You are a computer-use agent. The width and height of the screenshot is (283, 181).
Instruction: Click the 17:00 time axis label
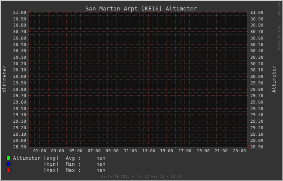[x=185, y=151]
